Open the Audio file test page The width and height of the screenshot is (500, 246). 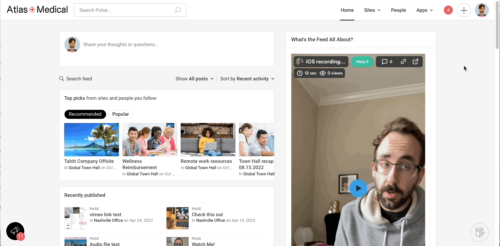105,244
